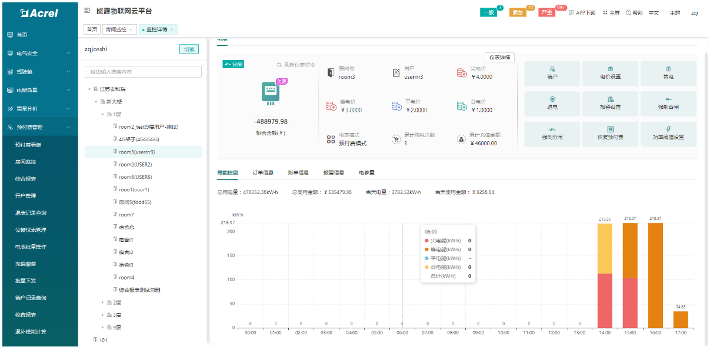Open the help question-mark icon
710x350 pixels.
tap(628, 12)
